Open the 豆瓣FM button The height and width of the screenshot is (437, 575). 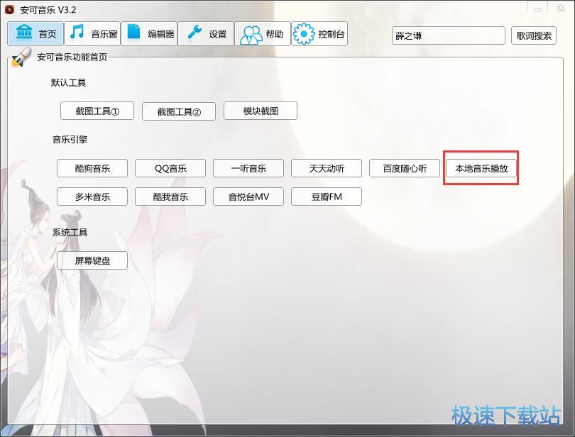(x=327, y=197)
